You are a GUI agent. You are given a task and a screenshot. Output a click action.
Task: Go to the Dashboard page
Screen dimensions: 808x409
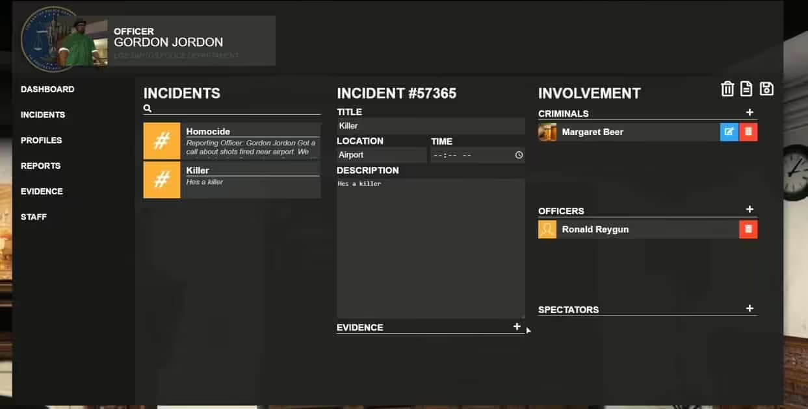click(x=47, y=89)
